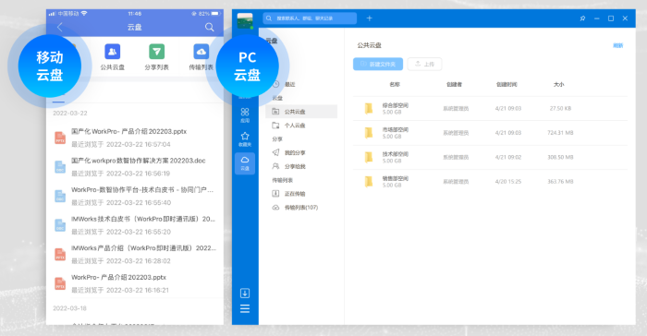Viewport: 647px width, 336px height.
Task: Open the 公共云盘 icon in mobile app
Action: (112, 52)
